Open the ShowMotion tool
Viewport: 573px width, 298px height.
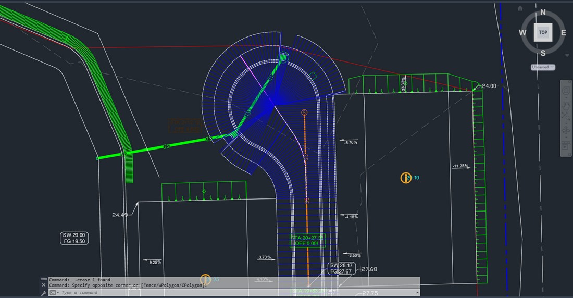click(x=566, y=145)
